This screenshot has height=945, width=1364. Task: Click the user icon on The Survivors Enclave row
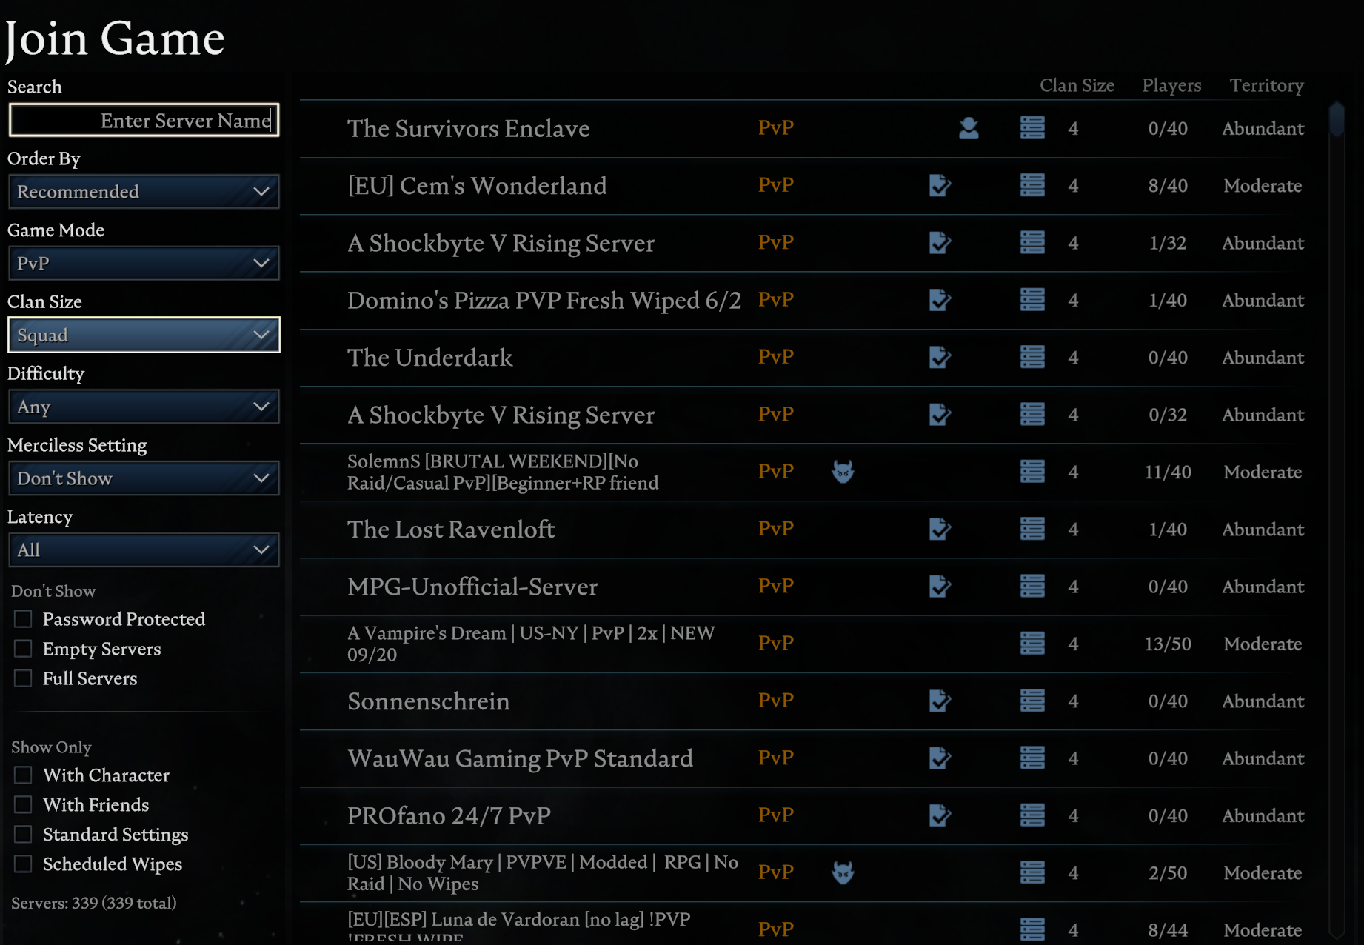pos(969,128)
